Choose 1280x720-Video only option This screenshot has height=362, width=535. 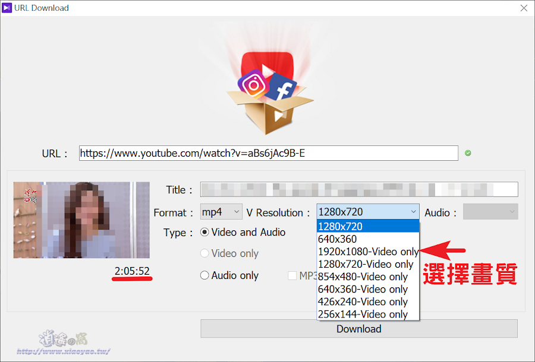click(368, 264)
